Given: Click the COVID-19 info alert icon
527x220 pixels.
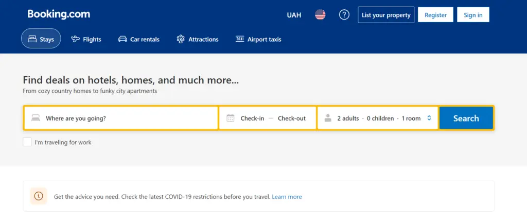Looking at the screenshot, I should coord(39,196).
